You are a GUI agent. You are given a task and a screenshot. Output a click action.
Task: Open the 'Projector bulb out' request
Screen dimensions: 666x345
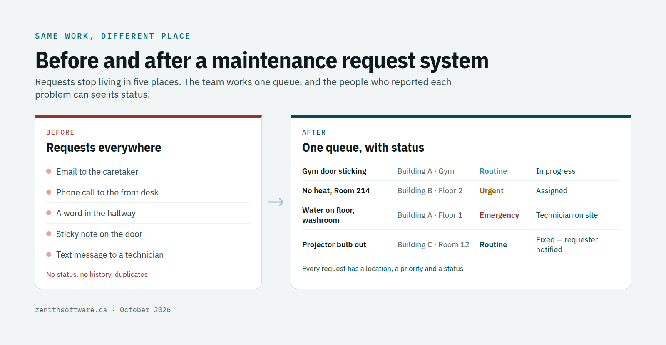(x=334, y=245)
